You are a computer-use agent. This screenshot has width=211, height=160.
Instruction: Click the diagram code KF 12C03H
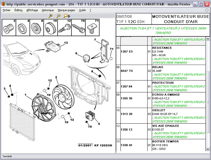click(x=103, y=145)
